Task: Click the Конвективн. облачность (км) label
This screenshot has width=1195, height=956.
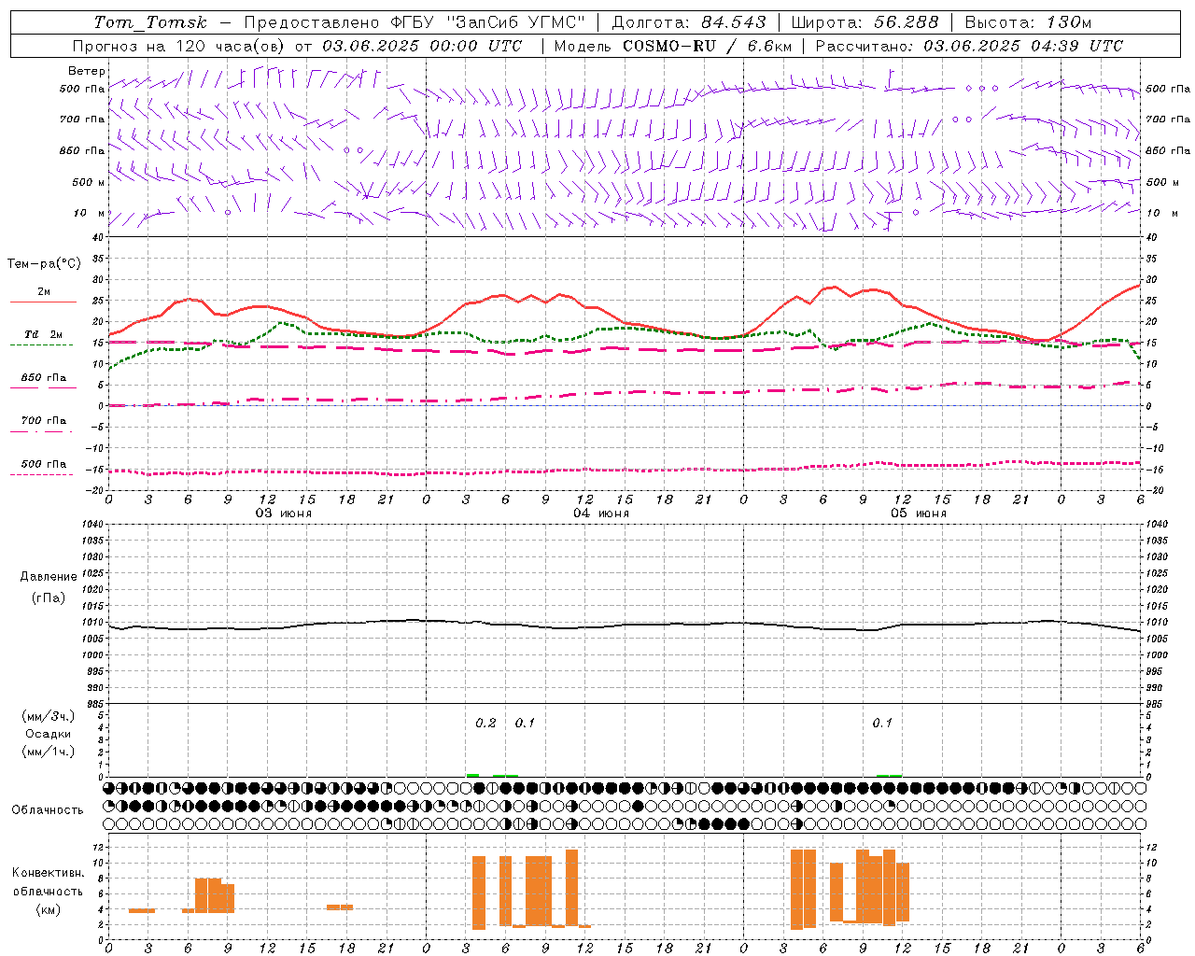Action: click(x=48, y=891)
